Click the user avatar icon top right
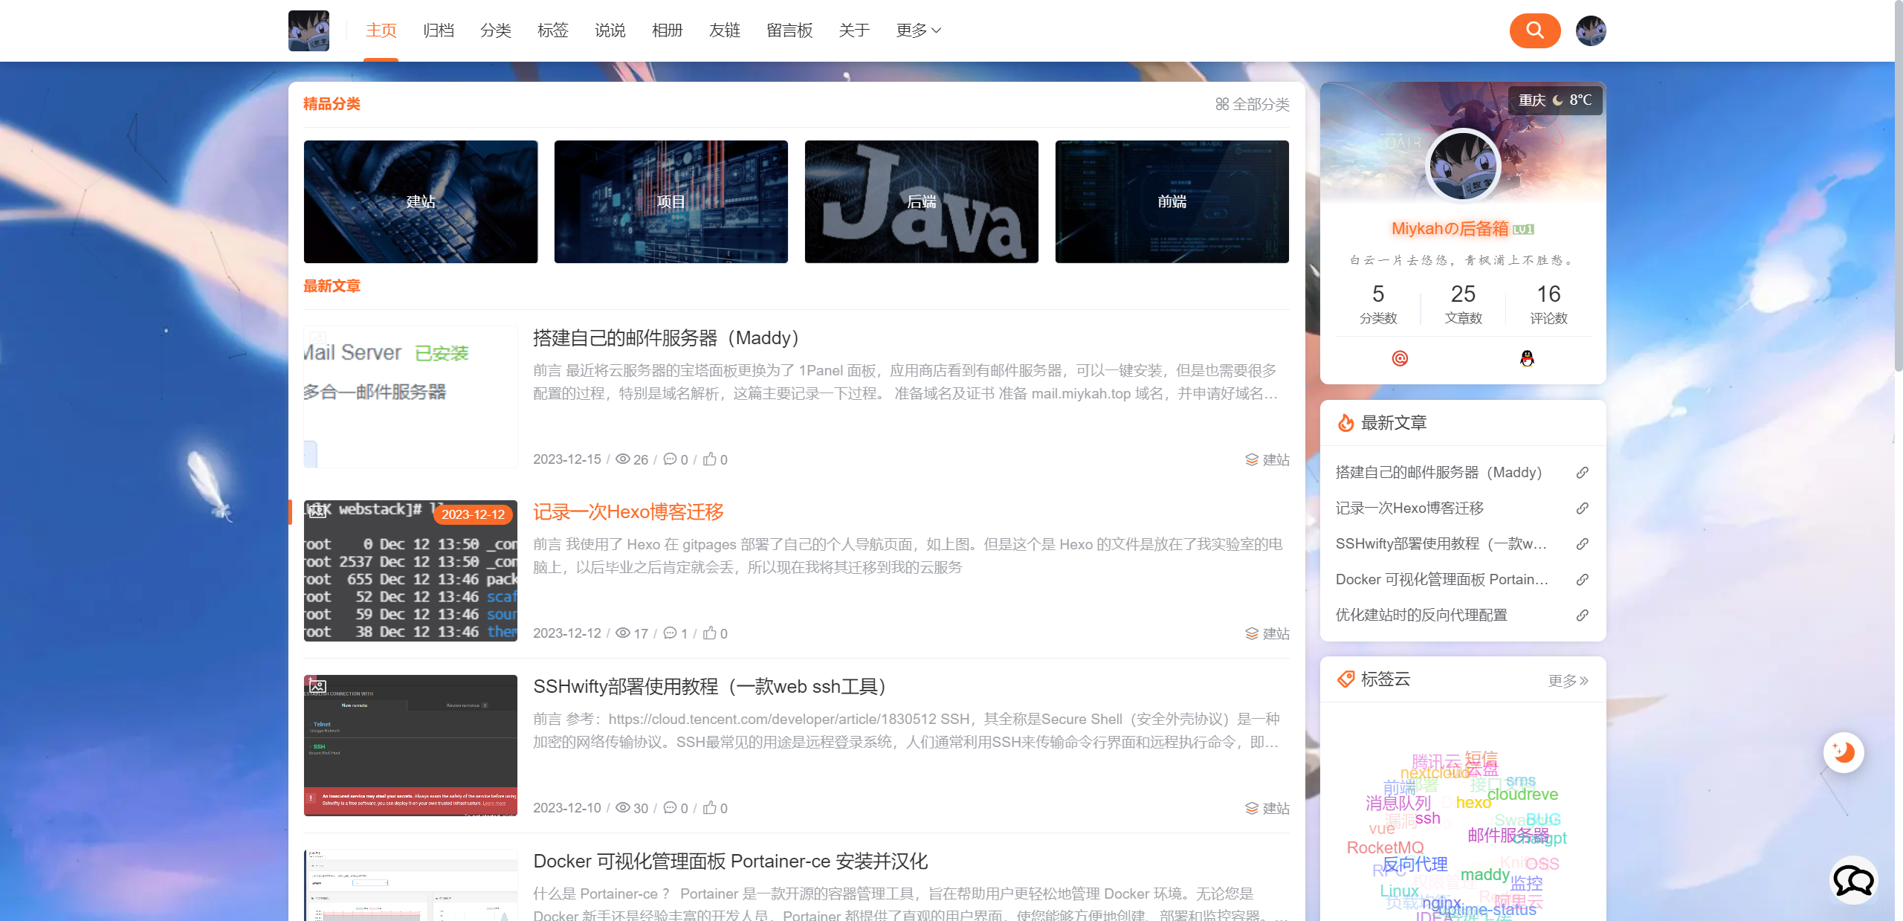Screen dimensions: 1903x921 [x=1592, y=30]
